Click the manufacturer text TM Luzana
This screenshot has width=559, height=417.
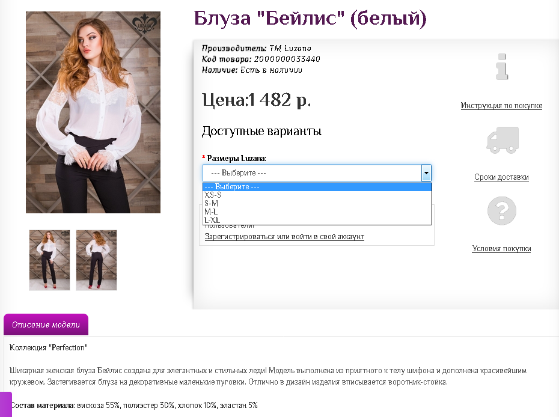coord(290,49)
